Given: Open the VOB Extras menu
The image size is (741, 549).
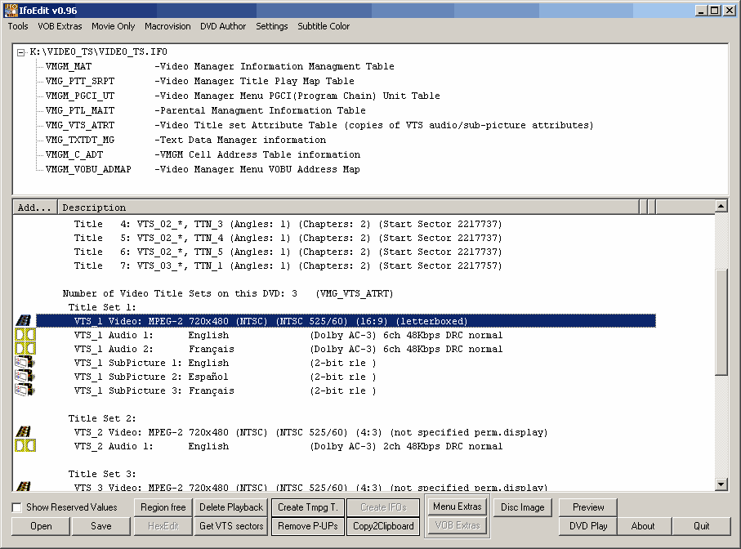Looking at the screenshot, I should coord(60,26).
